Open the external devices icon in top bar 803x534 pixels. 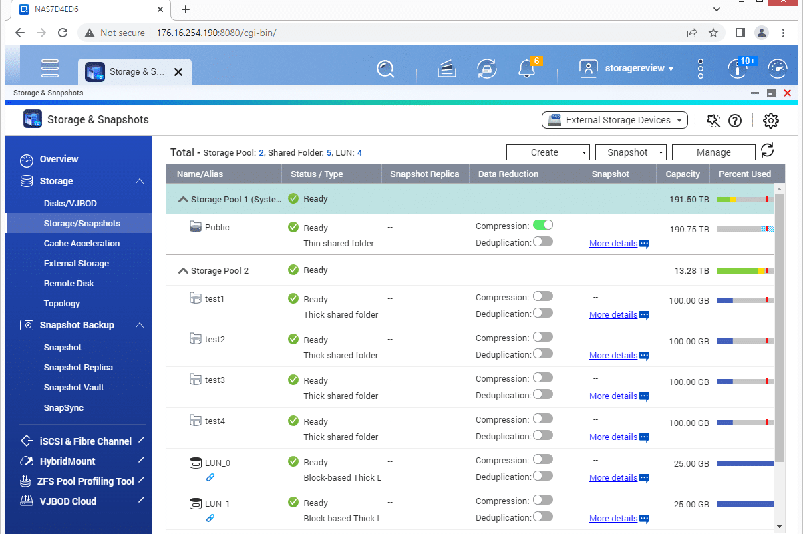pos(486,68)
